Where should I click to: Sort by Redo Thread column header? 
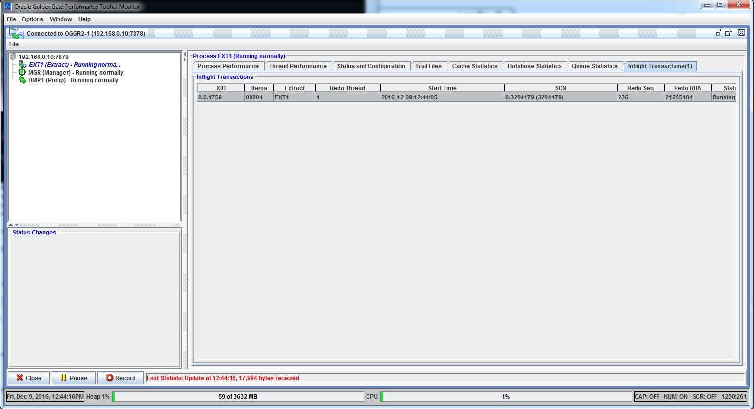(x=348, y=88)
